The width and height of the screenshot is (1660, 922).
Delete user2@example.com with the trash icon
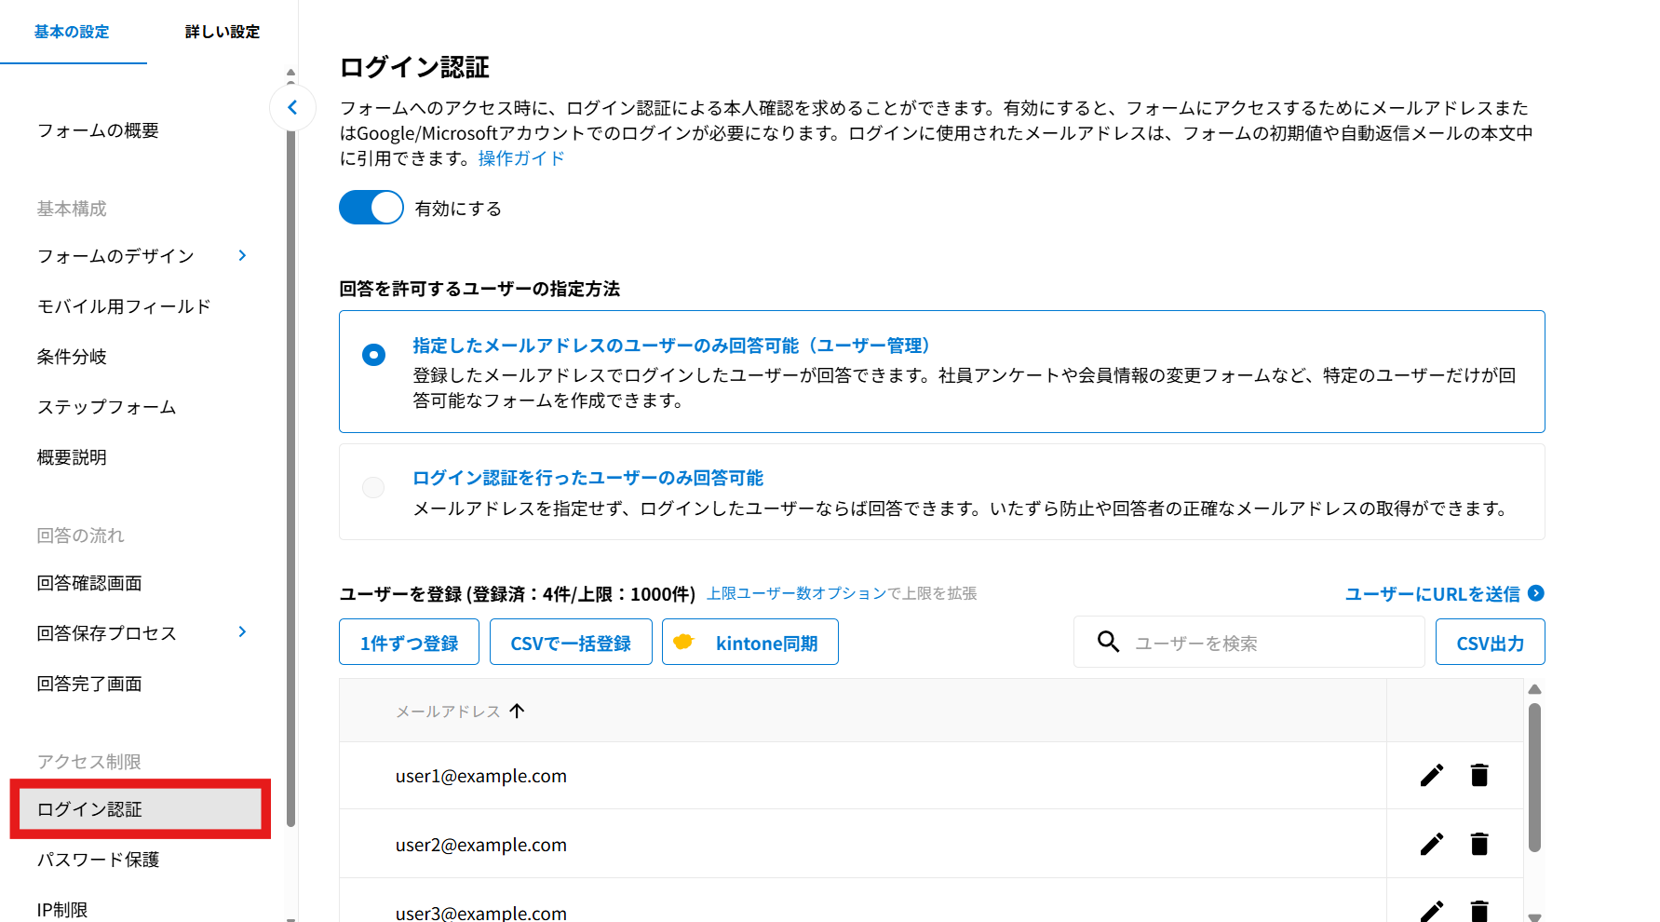pos(1478,844)
